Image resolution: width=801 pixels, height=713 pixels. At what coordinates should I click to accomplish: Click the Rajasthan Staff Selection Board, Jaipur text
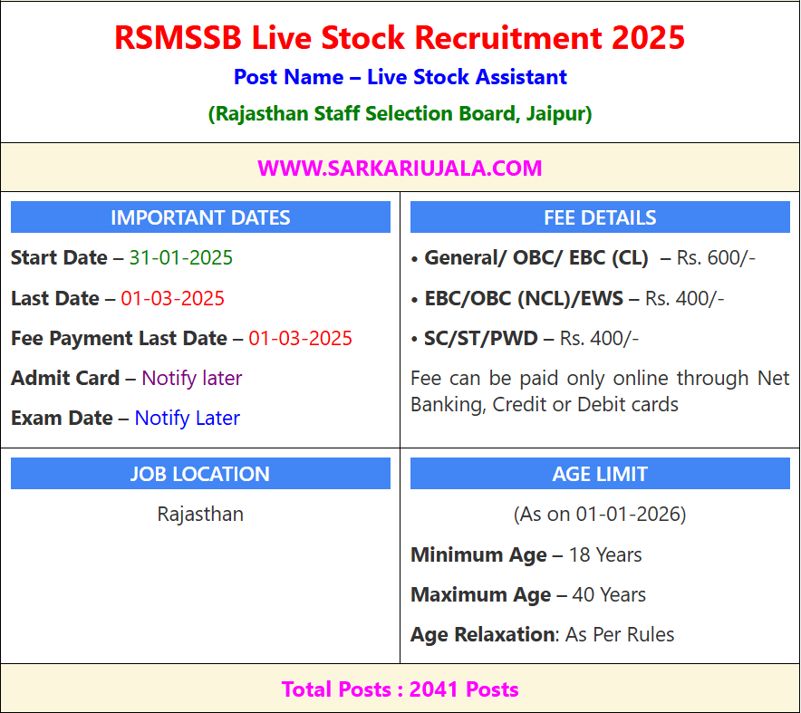[x=400, y=114]
